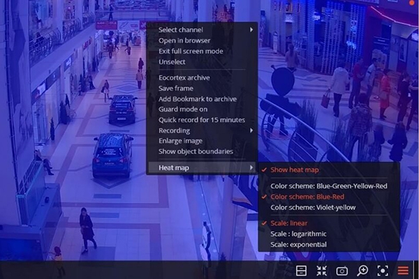Expand the Select channel submenu
The image size is (419, 279).
point(202,29)
